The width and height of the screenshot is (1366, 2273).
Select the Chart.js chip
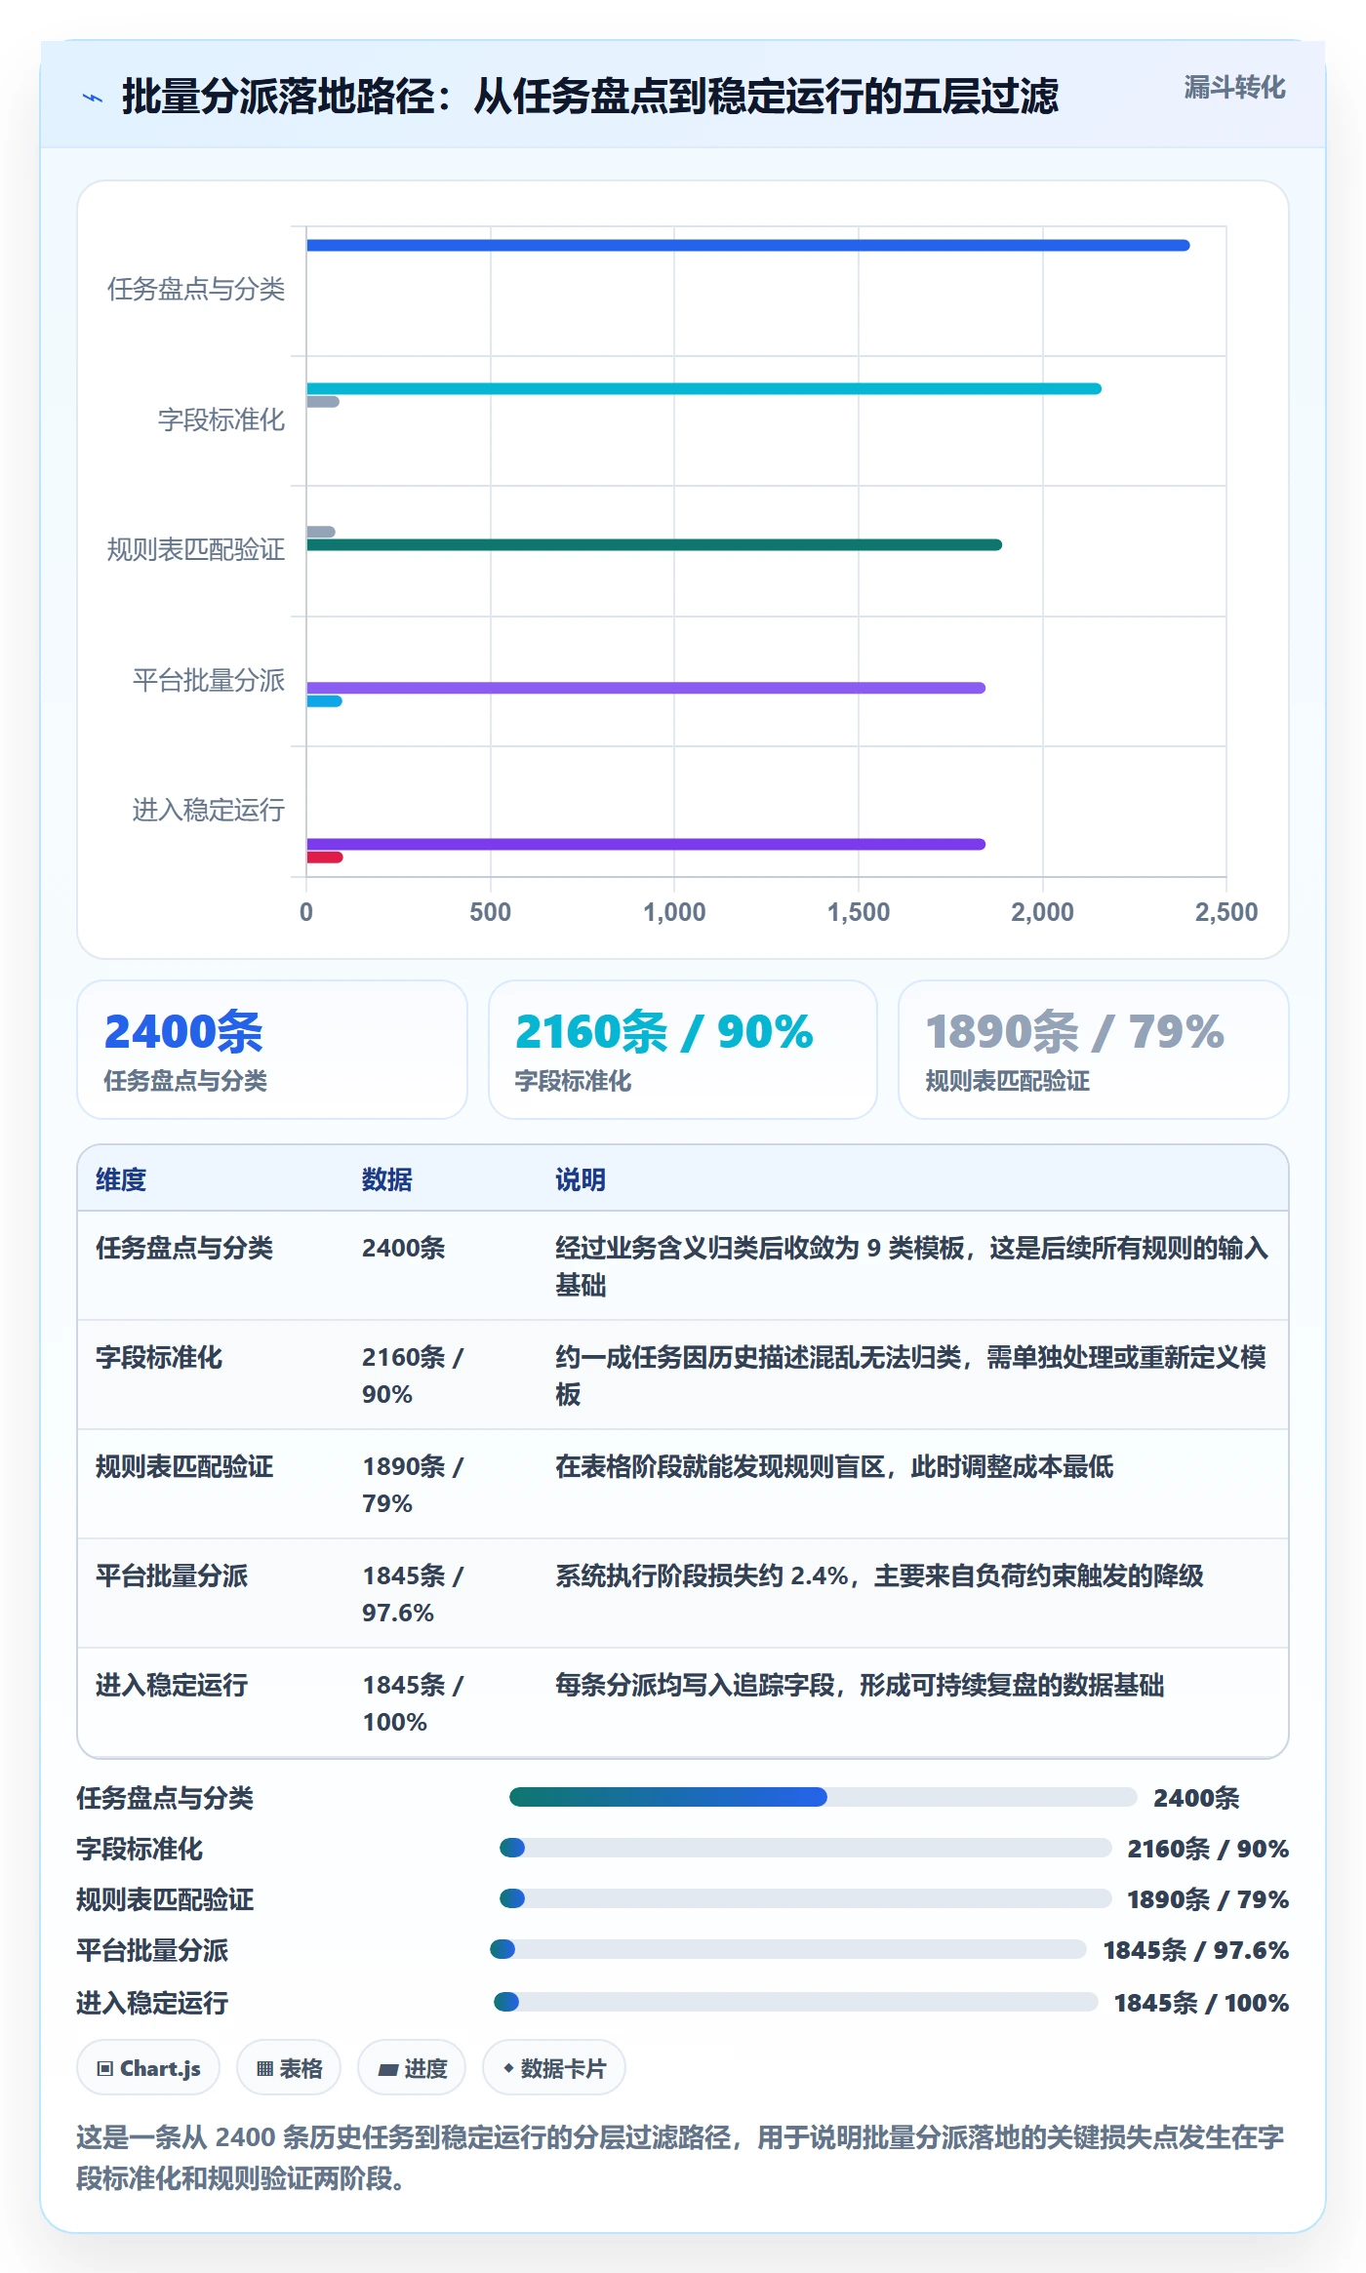(148, 2068)
